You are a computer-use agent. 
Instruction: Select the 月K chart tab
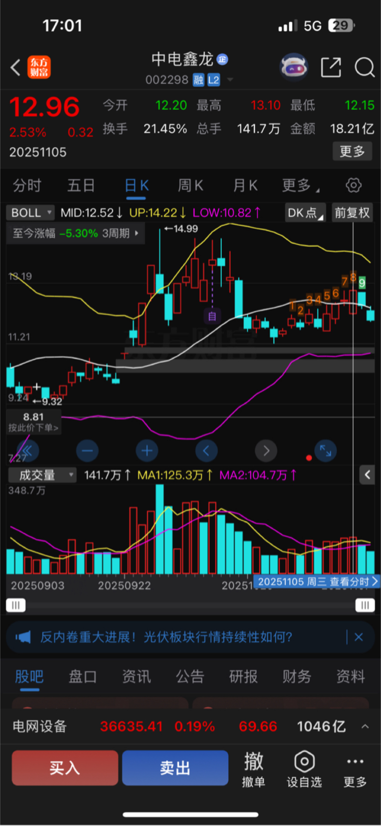tap(245, 186)
